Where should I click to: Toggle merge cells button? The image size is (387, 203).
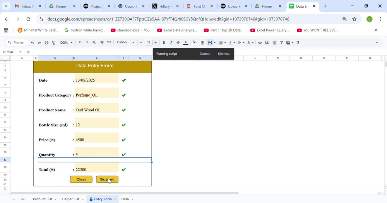(x=210, y=43)
